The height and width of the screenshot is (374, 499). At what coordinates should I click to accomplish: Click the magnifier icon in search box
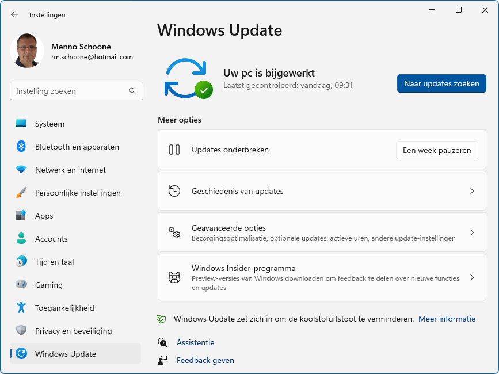(132, 91)
